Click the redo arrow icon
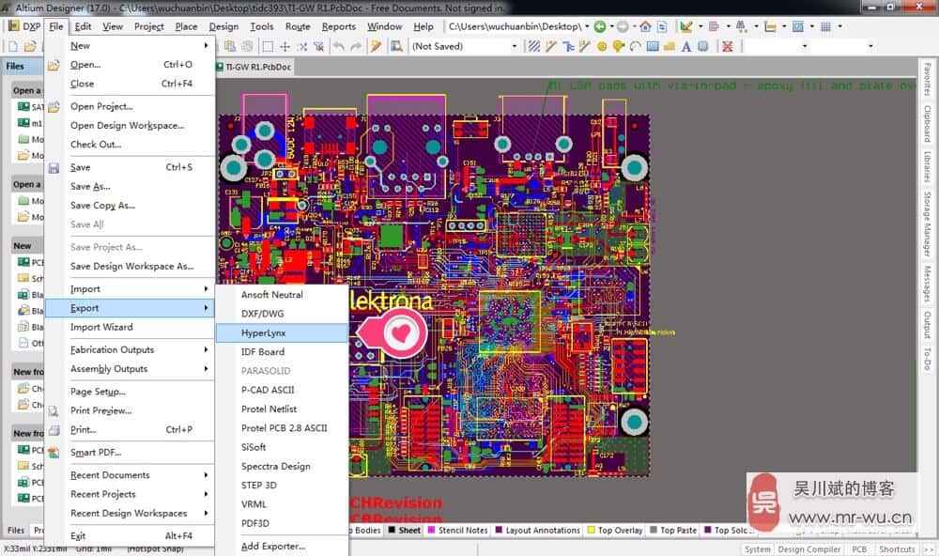 click(356, 46)
